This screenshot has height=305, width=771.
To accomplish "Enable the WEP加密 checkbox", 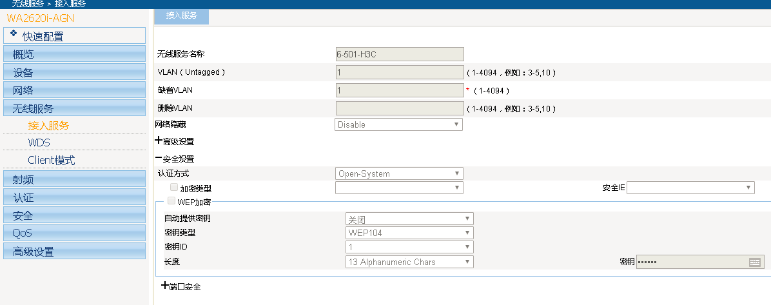I will click(x=171, y=201).
